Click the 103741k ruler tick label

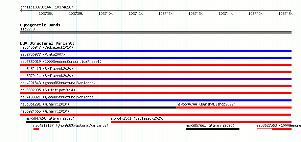point(136,14)
